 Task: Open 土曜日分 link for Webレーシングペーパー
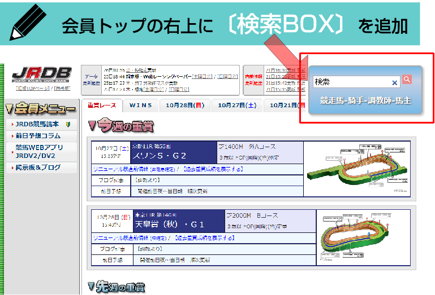click(x=202, y=76)
